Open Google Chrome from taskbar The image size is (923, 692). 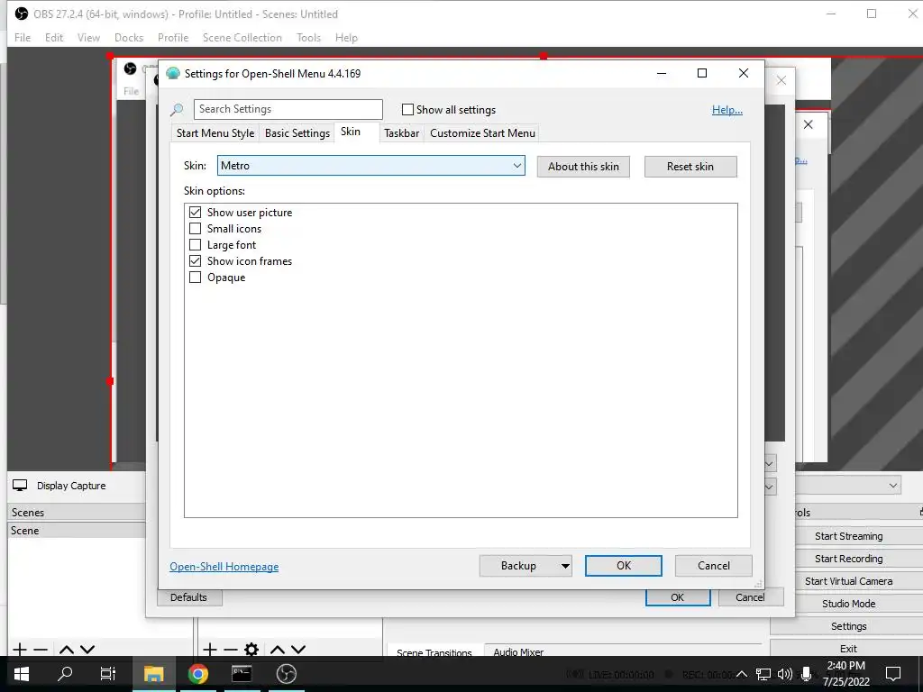(197, 674)
